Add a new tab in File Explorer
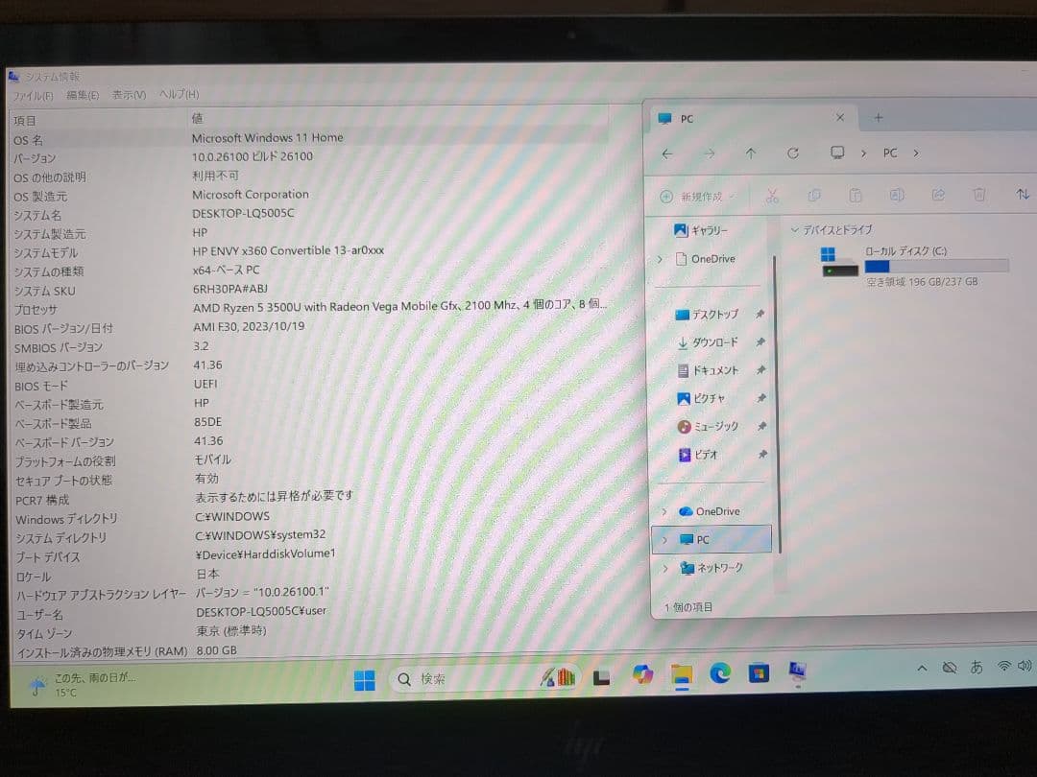The height and width of the screenshot is (777, 1037). pyautogui.click(x=879, y=118)
